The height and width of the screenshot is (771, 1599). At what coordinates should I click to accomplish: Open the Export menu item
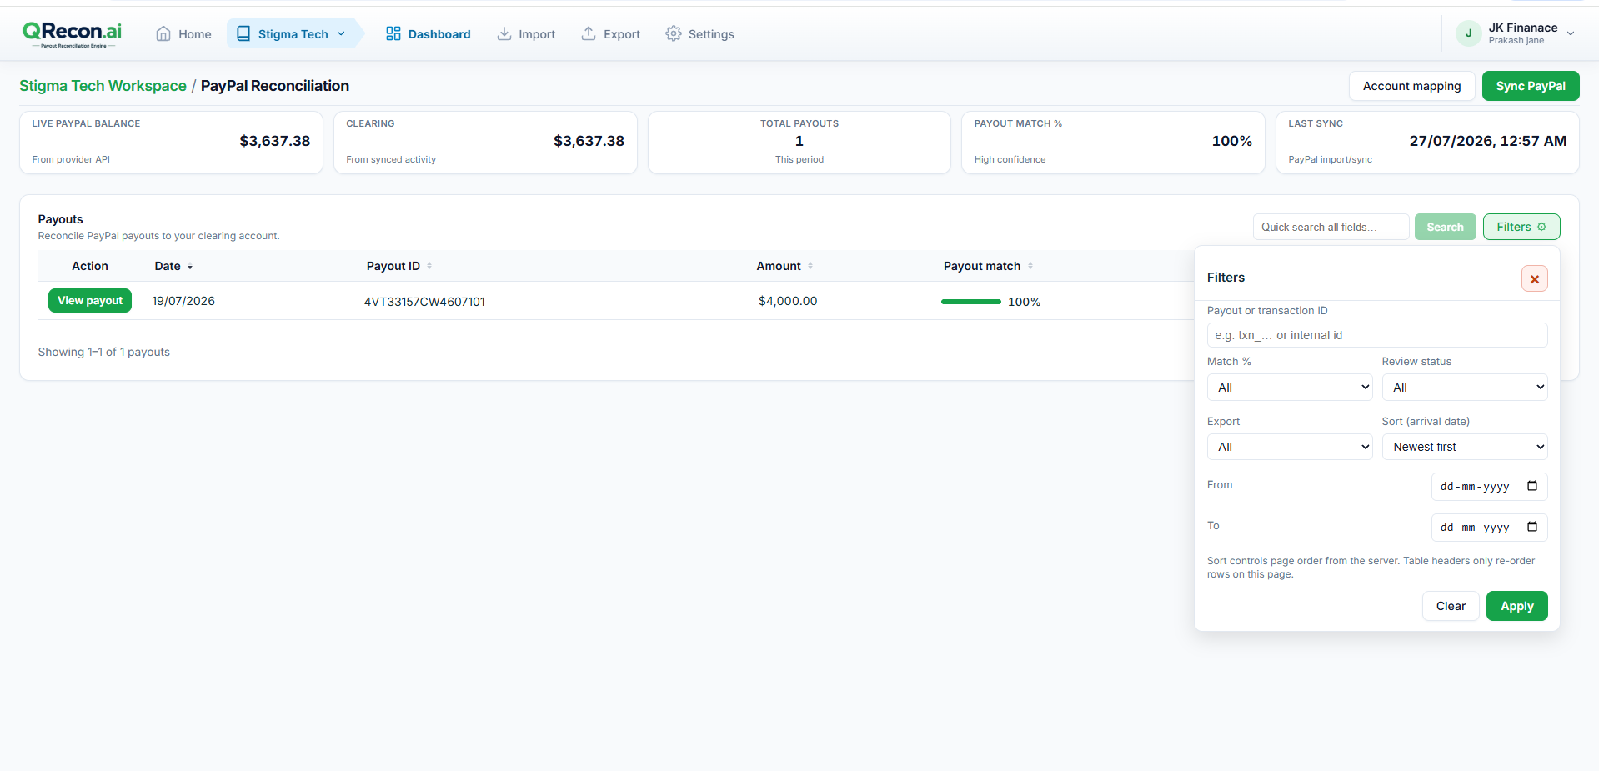point(611,34)
